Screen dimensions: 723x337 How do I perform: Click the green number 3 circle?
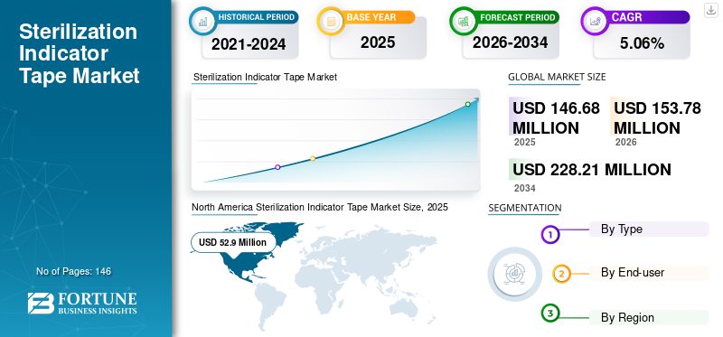550,314
